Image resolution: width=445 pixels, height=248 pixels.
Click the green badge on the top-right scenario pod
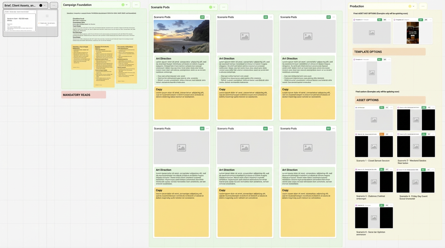pyautogui.click(x=328, y=17)
